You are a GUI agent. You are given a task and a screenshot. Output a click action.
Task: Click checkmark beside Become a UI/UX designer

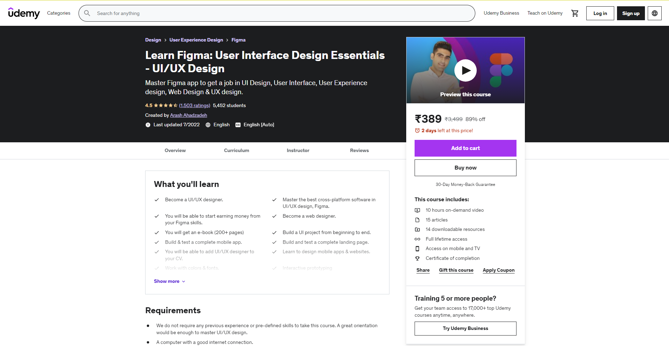(x=157, y=200)
